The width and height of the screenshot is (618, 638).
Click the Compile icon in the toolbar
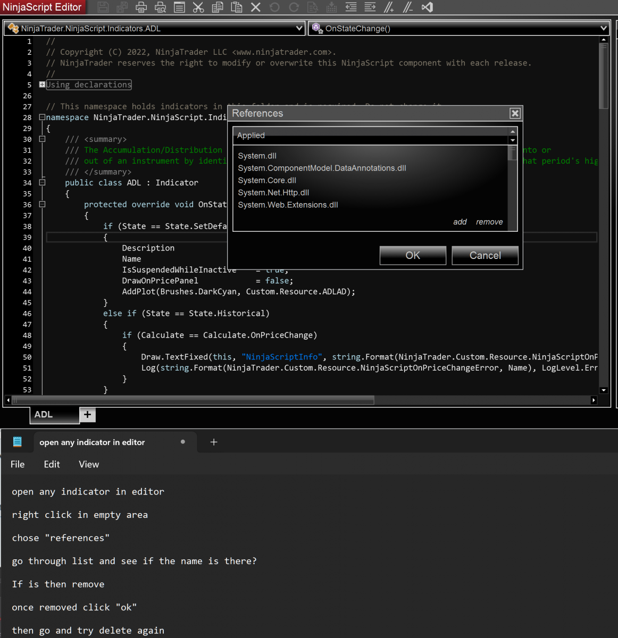332,7
